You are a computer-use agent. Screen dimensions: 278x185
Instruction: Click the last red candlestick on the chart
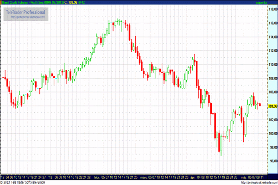click(260, 105)
